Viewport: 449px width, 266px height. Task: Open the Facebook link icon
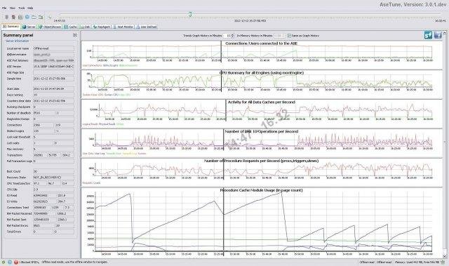click(x=438, y=35)
